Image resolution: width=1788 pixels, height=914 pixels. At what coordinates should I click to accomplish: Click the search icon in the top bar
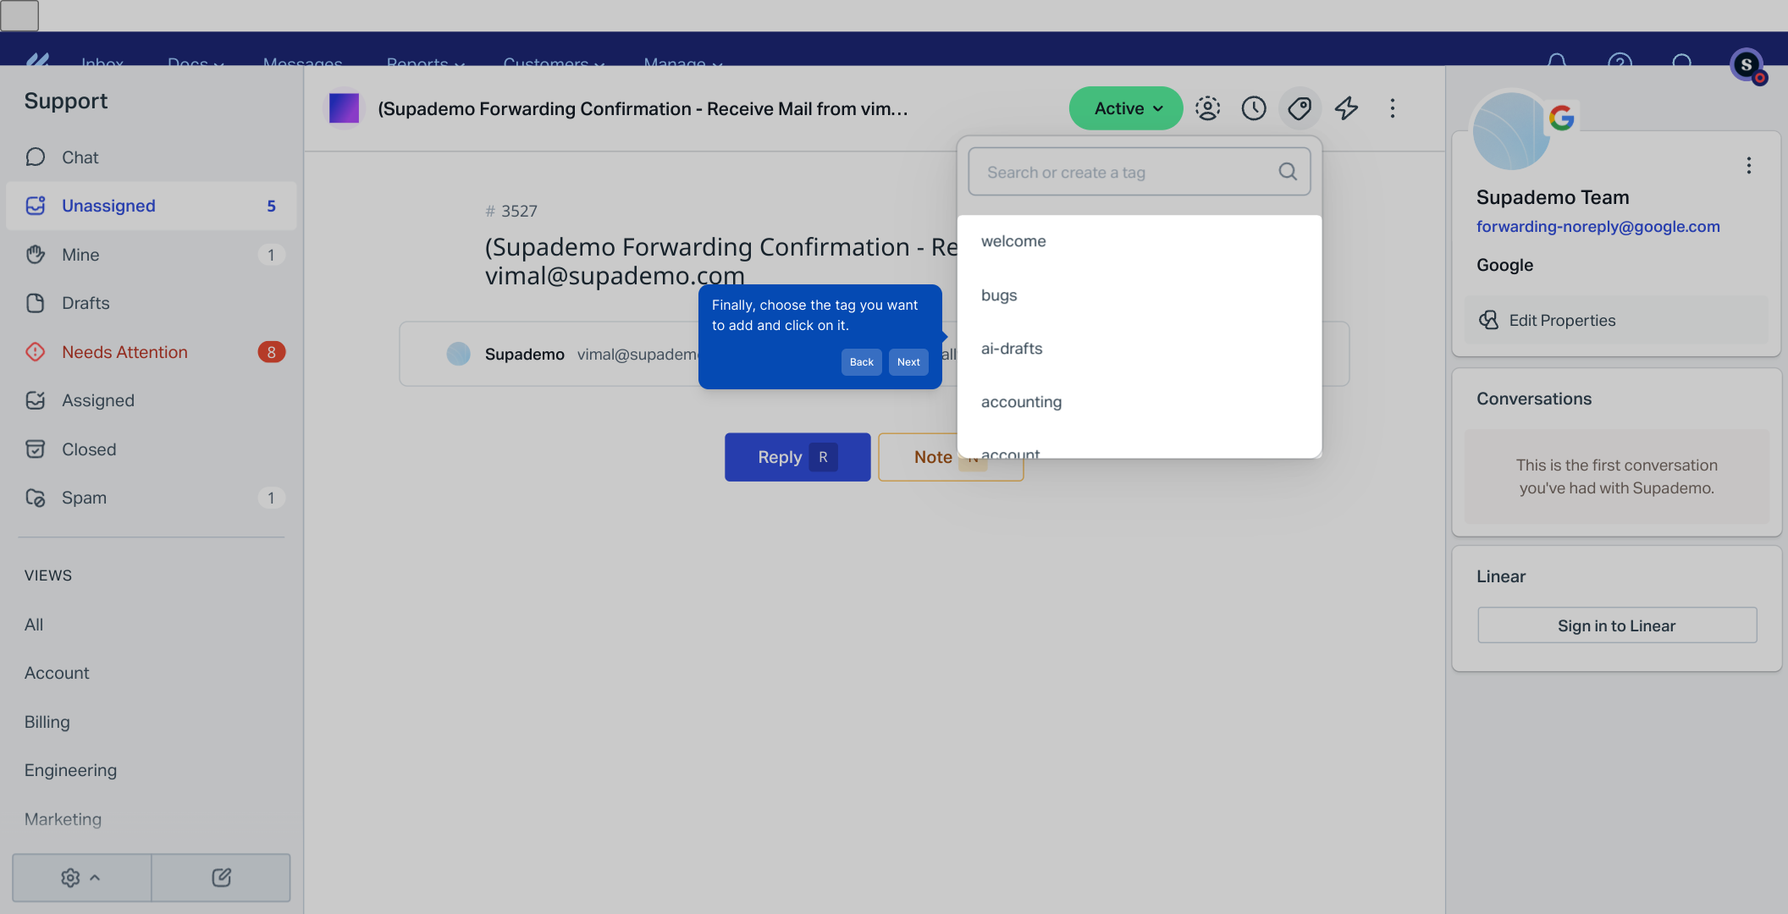[x=1682, y=61]
